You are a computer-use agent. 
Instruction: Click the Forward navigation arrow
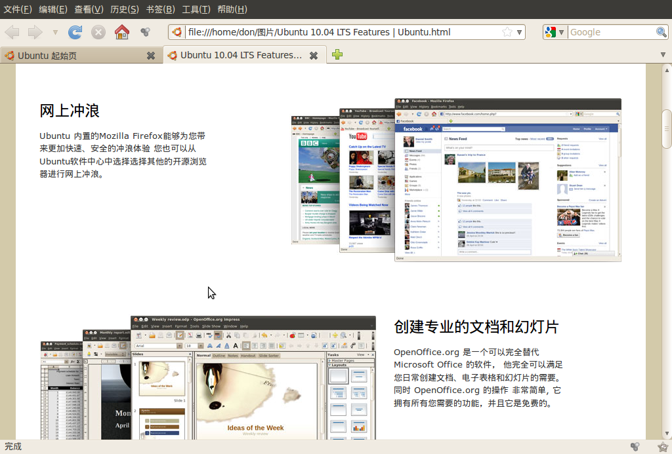[x=35, y=32]
